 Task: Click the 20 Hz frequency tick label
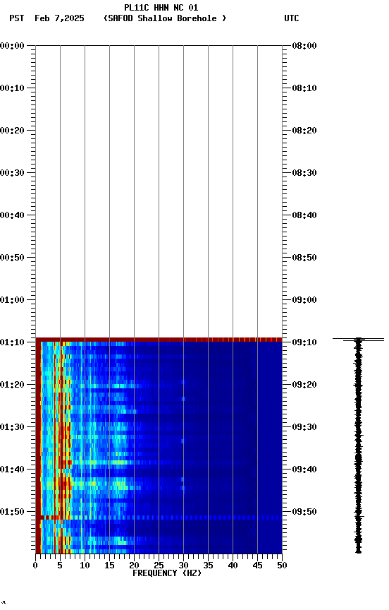coord(134,566)
